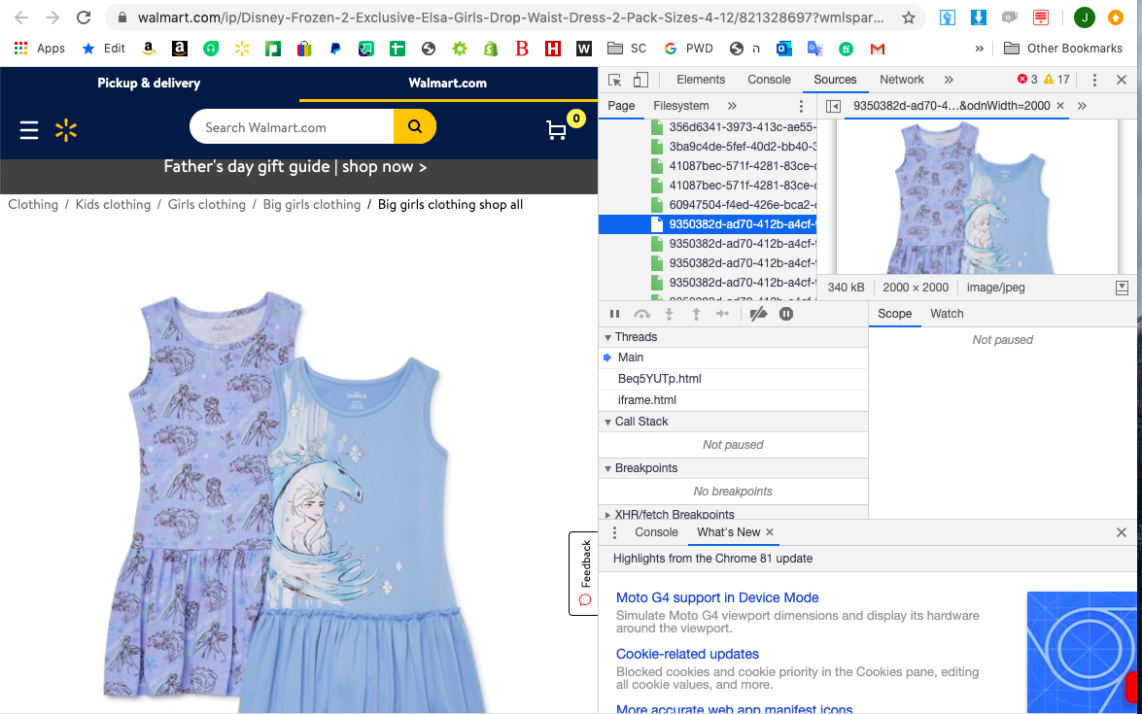
Task: Collapse the Call Stack section
Action: [607, 423]
